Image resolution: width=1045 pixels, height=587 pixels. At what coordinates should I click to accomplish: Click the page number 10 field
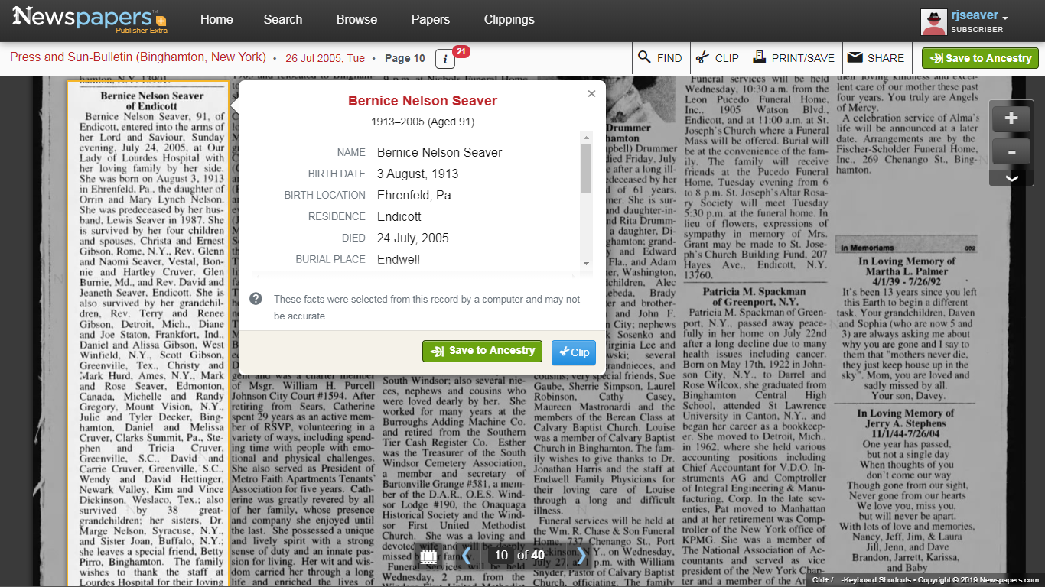pyautogui.click(x=501, y=555)
